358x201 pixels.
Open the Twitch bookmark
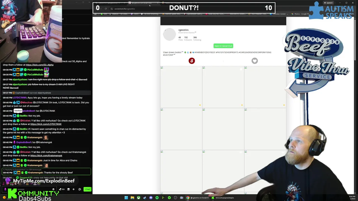point(135,14)
